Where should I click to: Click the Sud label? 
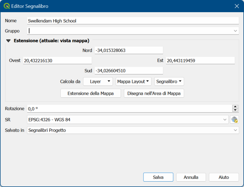click(88, 71)
